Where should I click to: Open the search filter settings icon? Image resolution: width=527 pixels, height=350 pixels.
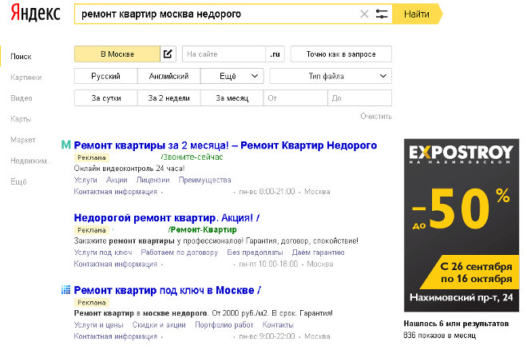[x=382, y=14]
